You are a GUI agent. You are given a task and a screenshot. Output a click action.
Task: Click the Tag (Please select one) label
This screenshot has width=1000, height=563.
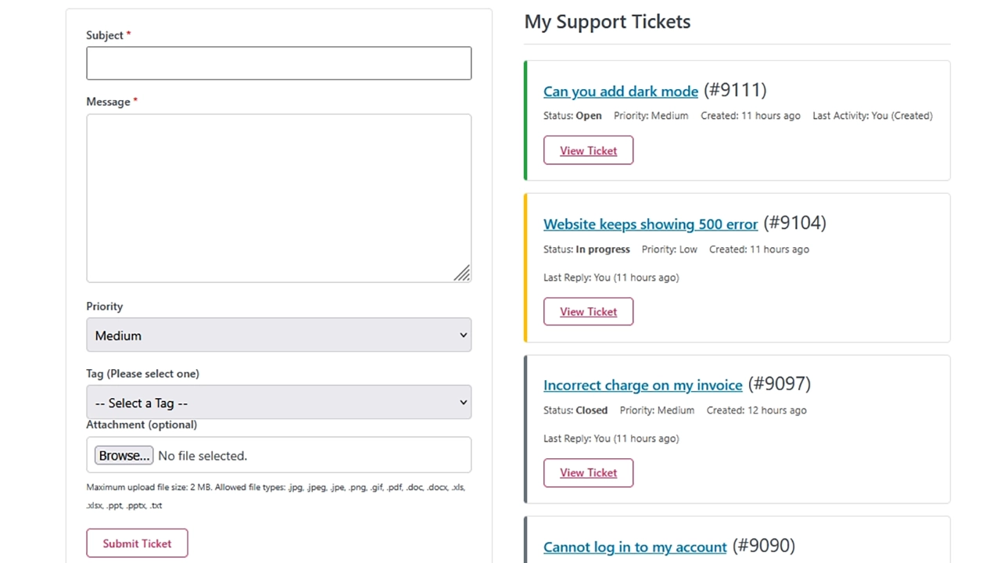[x=142, y=374]
